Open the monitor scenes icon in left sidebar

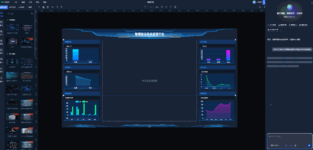tap(1, 13)
